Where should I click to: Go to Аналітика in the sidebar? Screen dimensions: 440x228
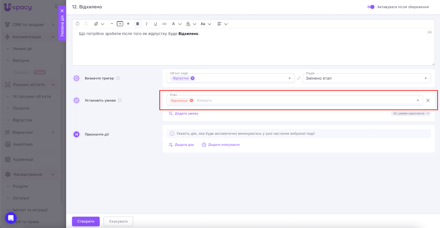click(x=23, y=144)
